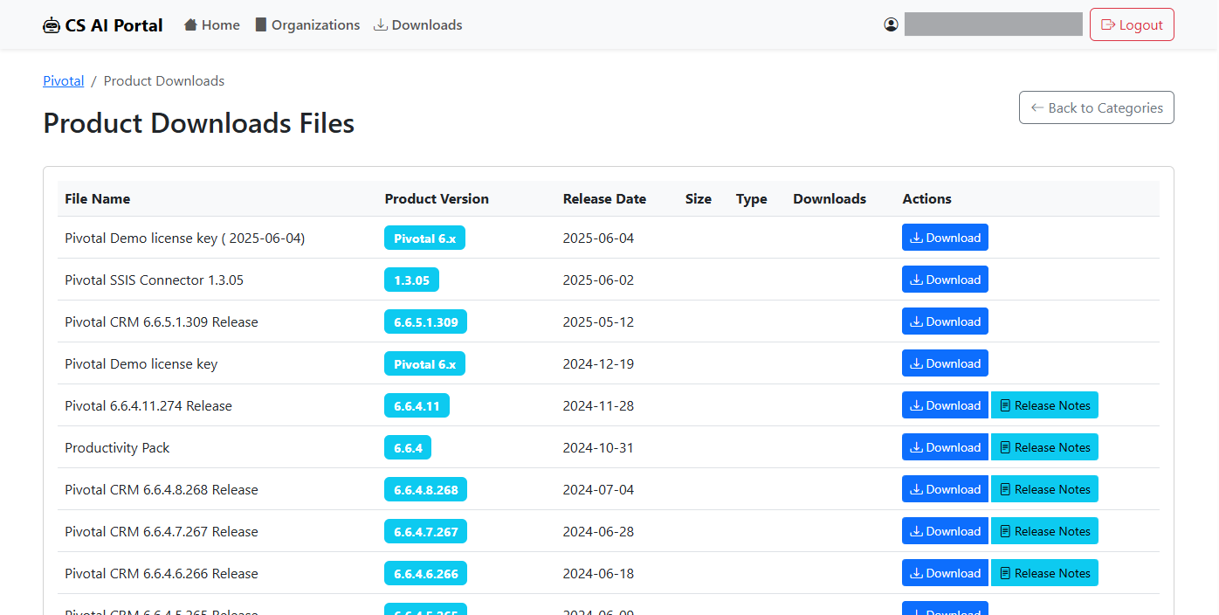This screenshot has width=1219, height=615.
Task: Select the file name Pivotal CRM 6.6.4.8.268 Release
Action: (162, 490)
